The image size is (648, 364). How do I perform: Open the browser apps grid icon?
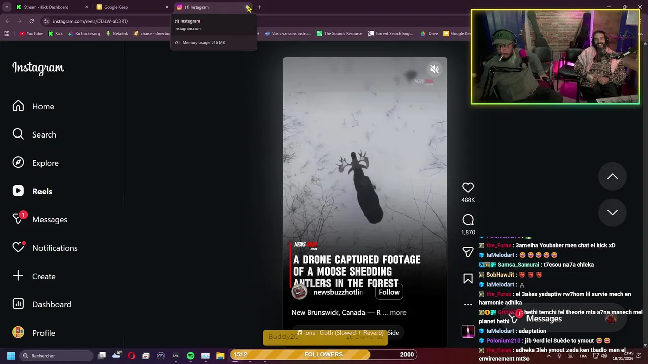click(x=7, y=34)
